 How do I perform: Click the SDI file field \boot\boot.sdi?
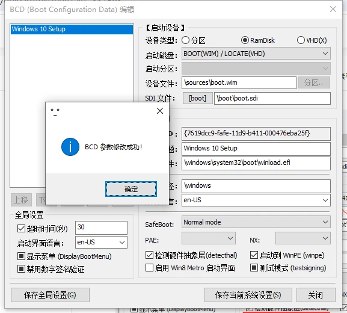coord(272,98)
